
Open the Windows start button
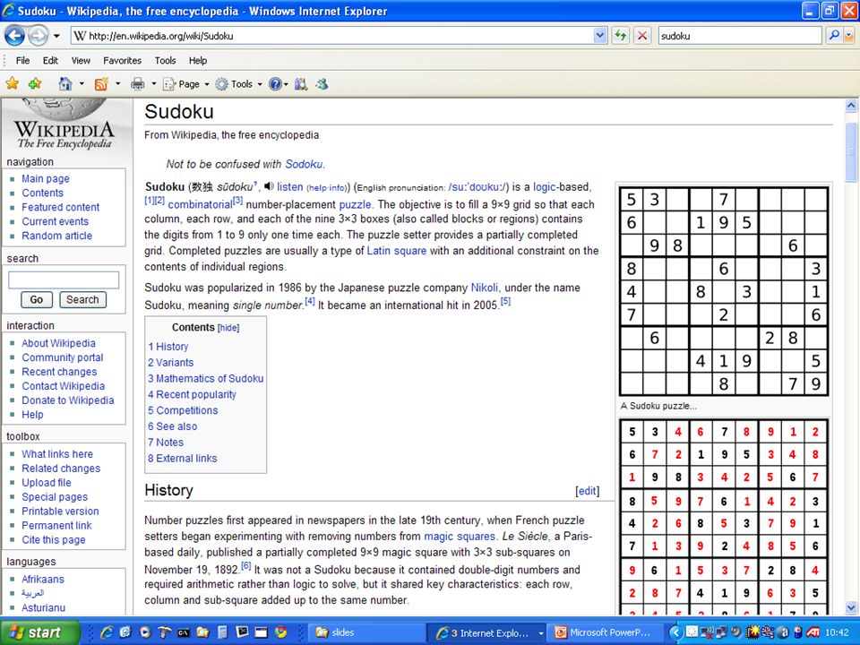coord(40,632)
